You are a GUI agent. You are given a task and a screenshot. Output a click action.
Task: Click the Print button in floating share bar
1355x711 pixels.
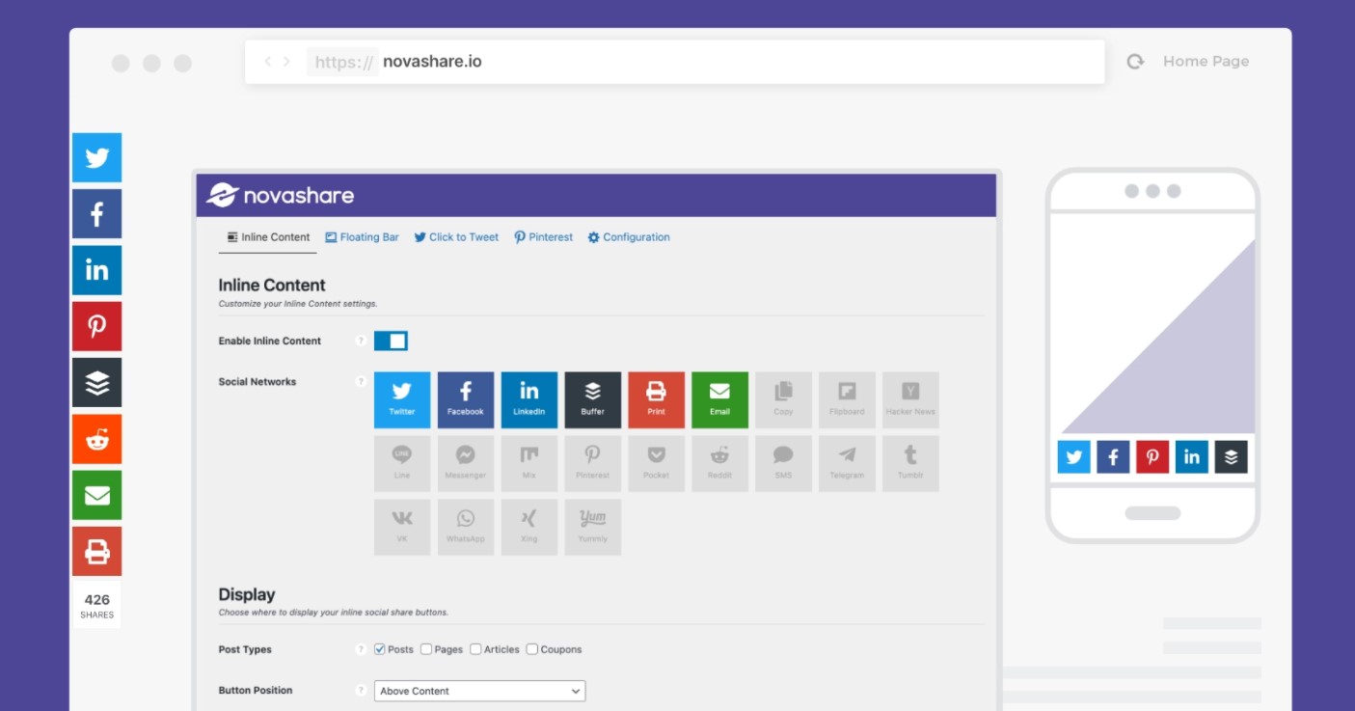click(x=96, y=552)
